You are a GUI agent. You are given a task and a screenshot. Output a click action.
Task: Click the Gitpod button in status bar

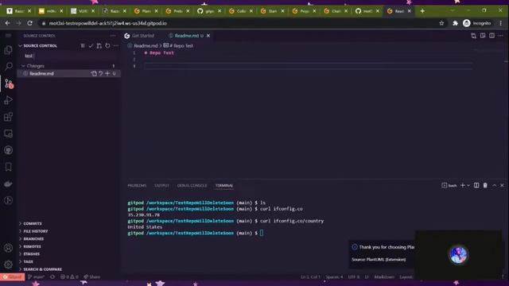pos(13,277)
